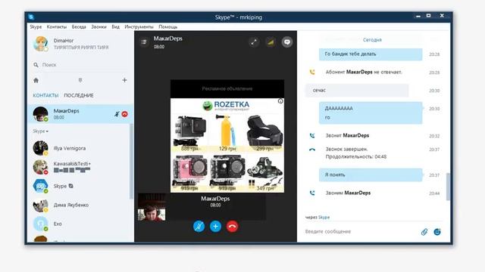The image size is (485, 272).
Task: Go to Skype home icon
Action: click(x=36, y=81)
